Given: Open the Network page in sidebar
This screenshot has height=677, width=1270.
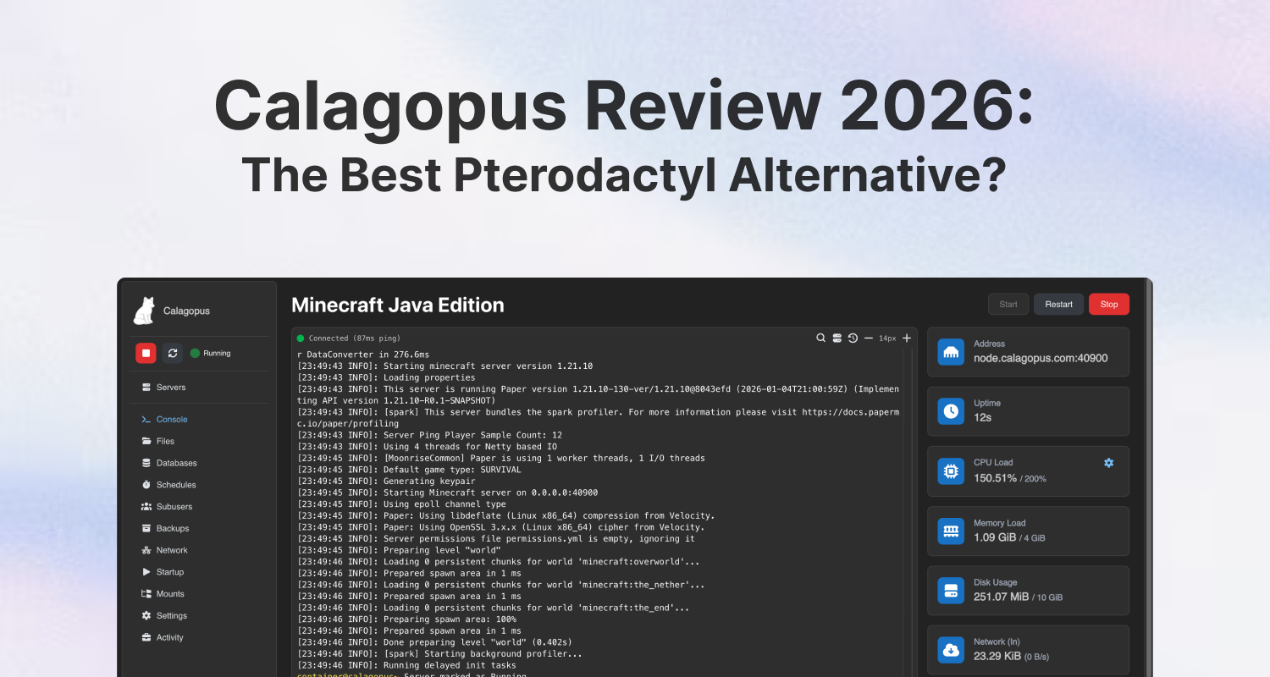Looking at the screenshot, I should point(164,550).
